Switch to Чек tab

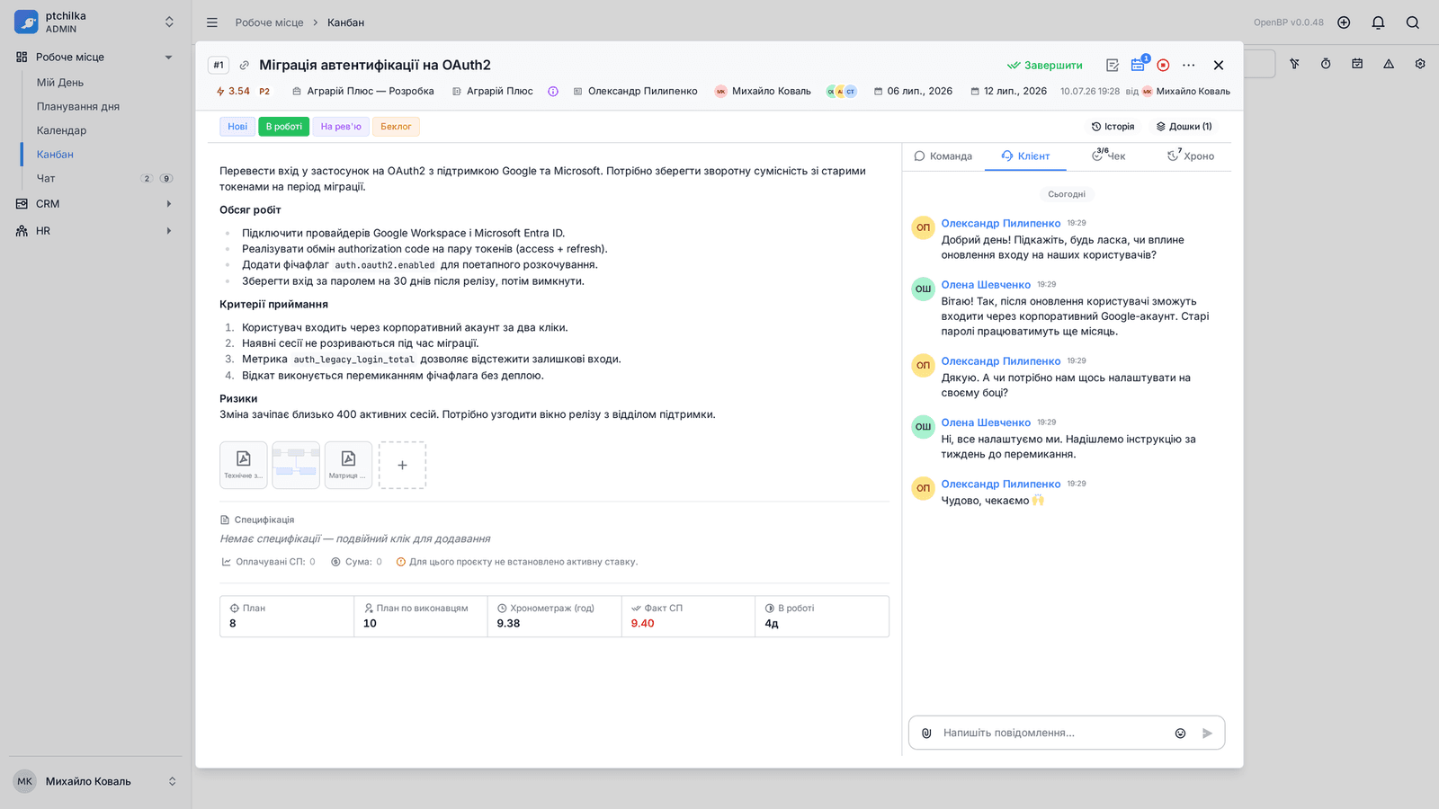click(x=1108, y=156)
